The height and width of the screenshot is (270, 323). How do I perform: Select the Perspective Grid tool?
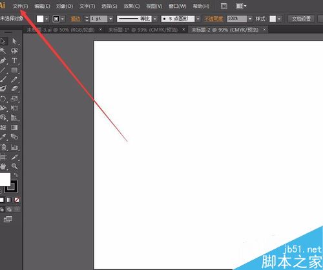[14, 118]
